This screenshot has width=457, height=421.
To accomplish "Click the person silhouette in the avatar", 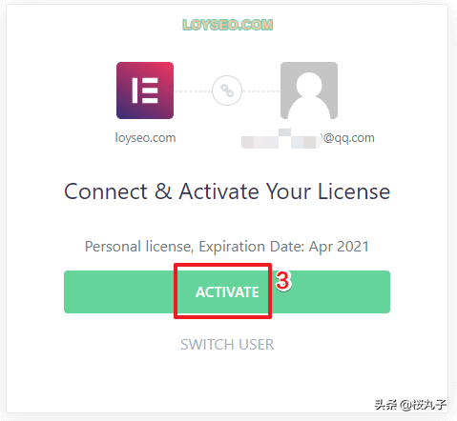I will click(x=309, y=95).
